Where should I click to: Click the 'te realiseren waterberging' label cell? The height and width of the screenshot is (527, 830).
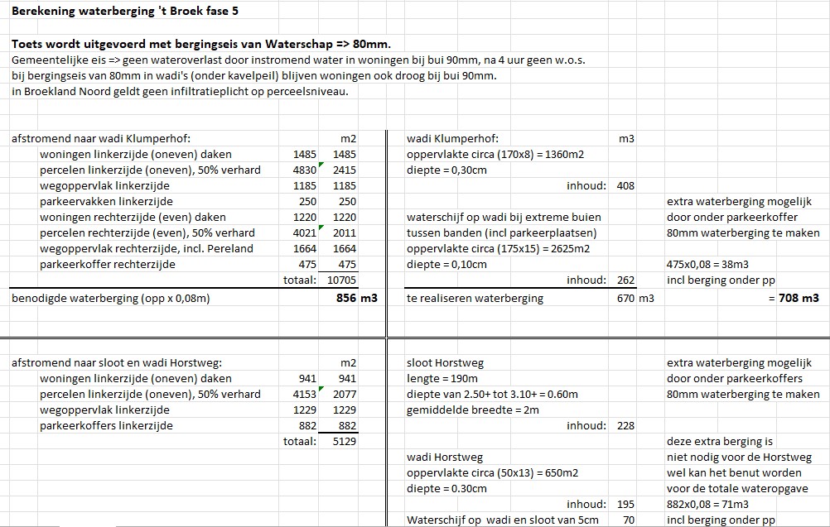[x=475, y=298]
